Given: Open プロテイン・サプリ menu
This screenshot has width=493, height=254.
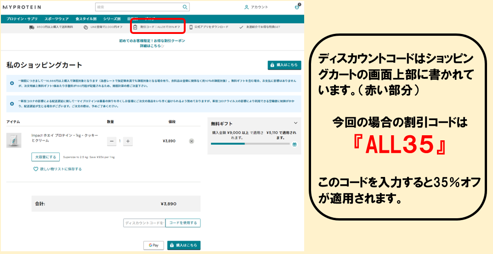Looking at the screenshot, I should click(x=22, y=19).
